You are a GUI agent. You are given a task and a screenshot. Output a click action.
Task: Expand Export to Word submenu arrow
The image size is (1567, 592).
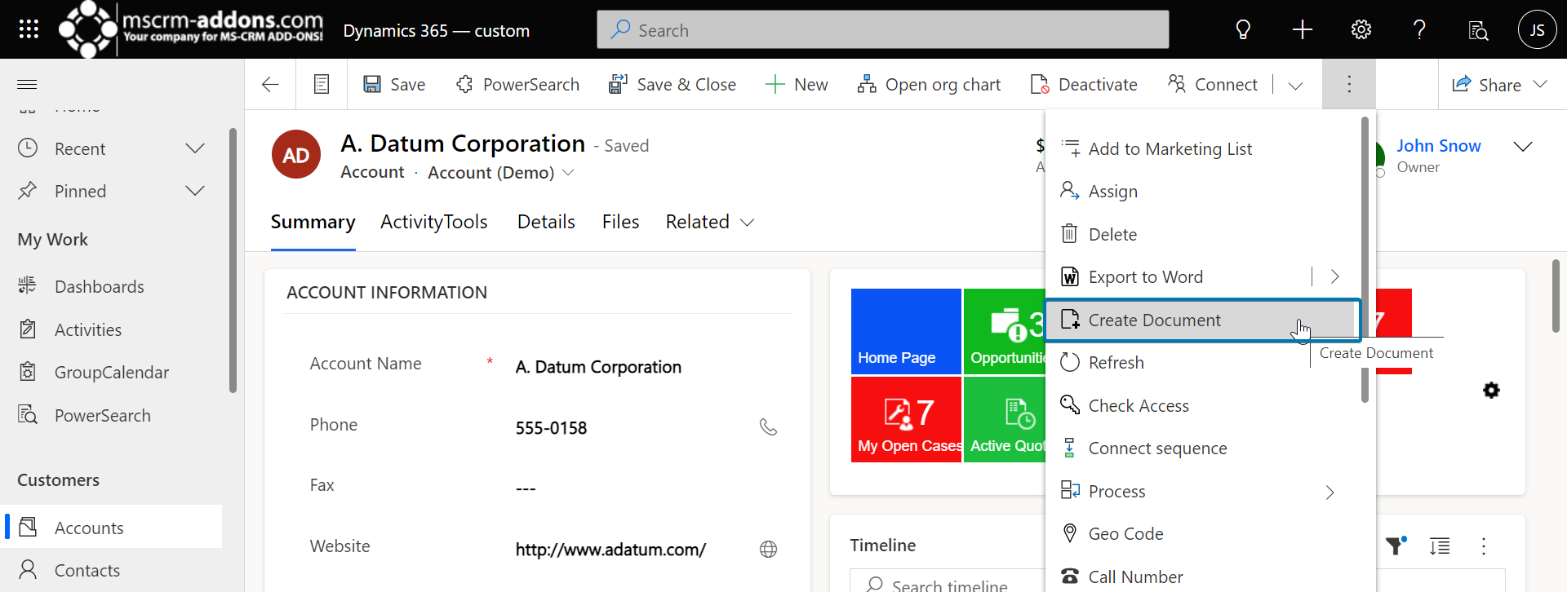pyautogui.click(x=1334, y=276)
